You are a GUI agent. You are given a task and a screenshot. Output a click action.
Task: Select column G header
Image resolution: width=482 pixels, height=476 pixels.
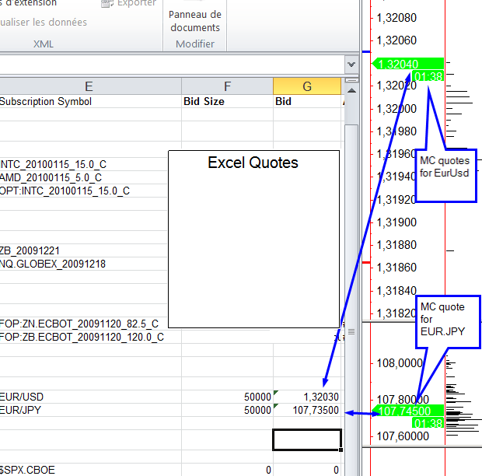(307, 86)
